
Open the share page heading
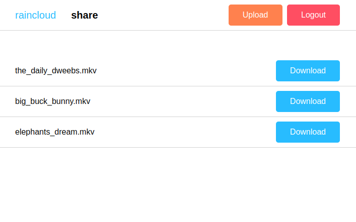pos(85,15)
